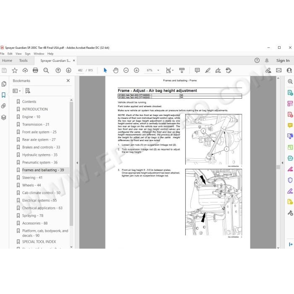
Task: Open the Help menu
Action: click(50, 54)
